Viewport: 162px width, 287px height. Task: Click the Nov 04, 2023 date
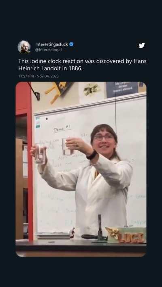tap(47, 76)
